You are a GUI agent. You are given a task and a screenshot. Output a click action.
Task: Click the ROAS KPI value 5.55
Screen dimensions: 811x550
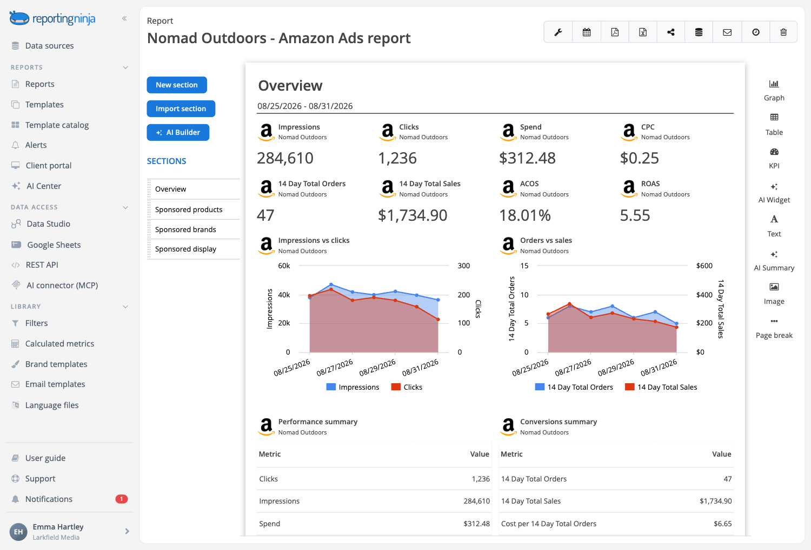[x=635, y=215]
